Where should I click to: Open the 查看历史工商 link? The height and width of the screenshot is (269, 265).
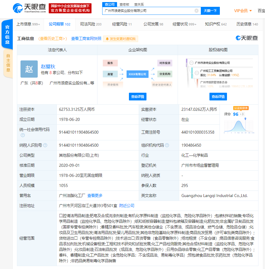53,39
